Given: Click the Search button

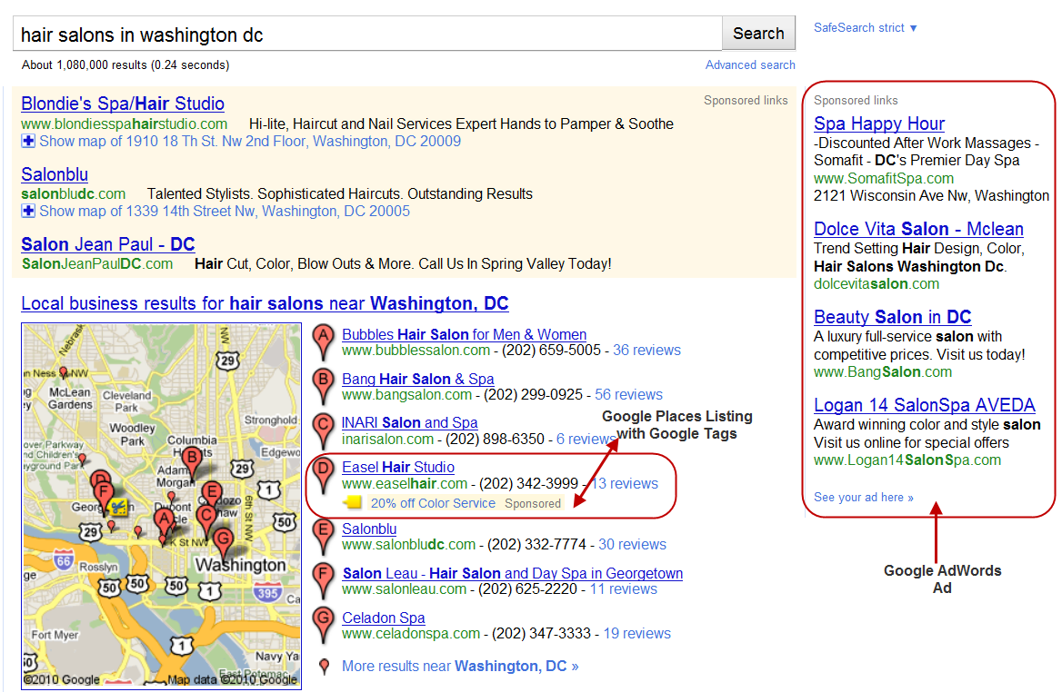Looking at the screenshot, I should [x=758, y=33].
